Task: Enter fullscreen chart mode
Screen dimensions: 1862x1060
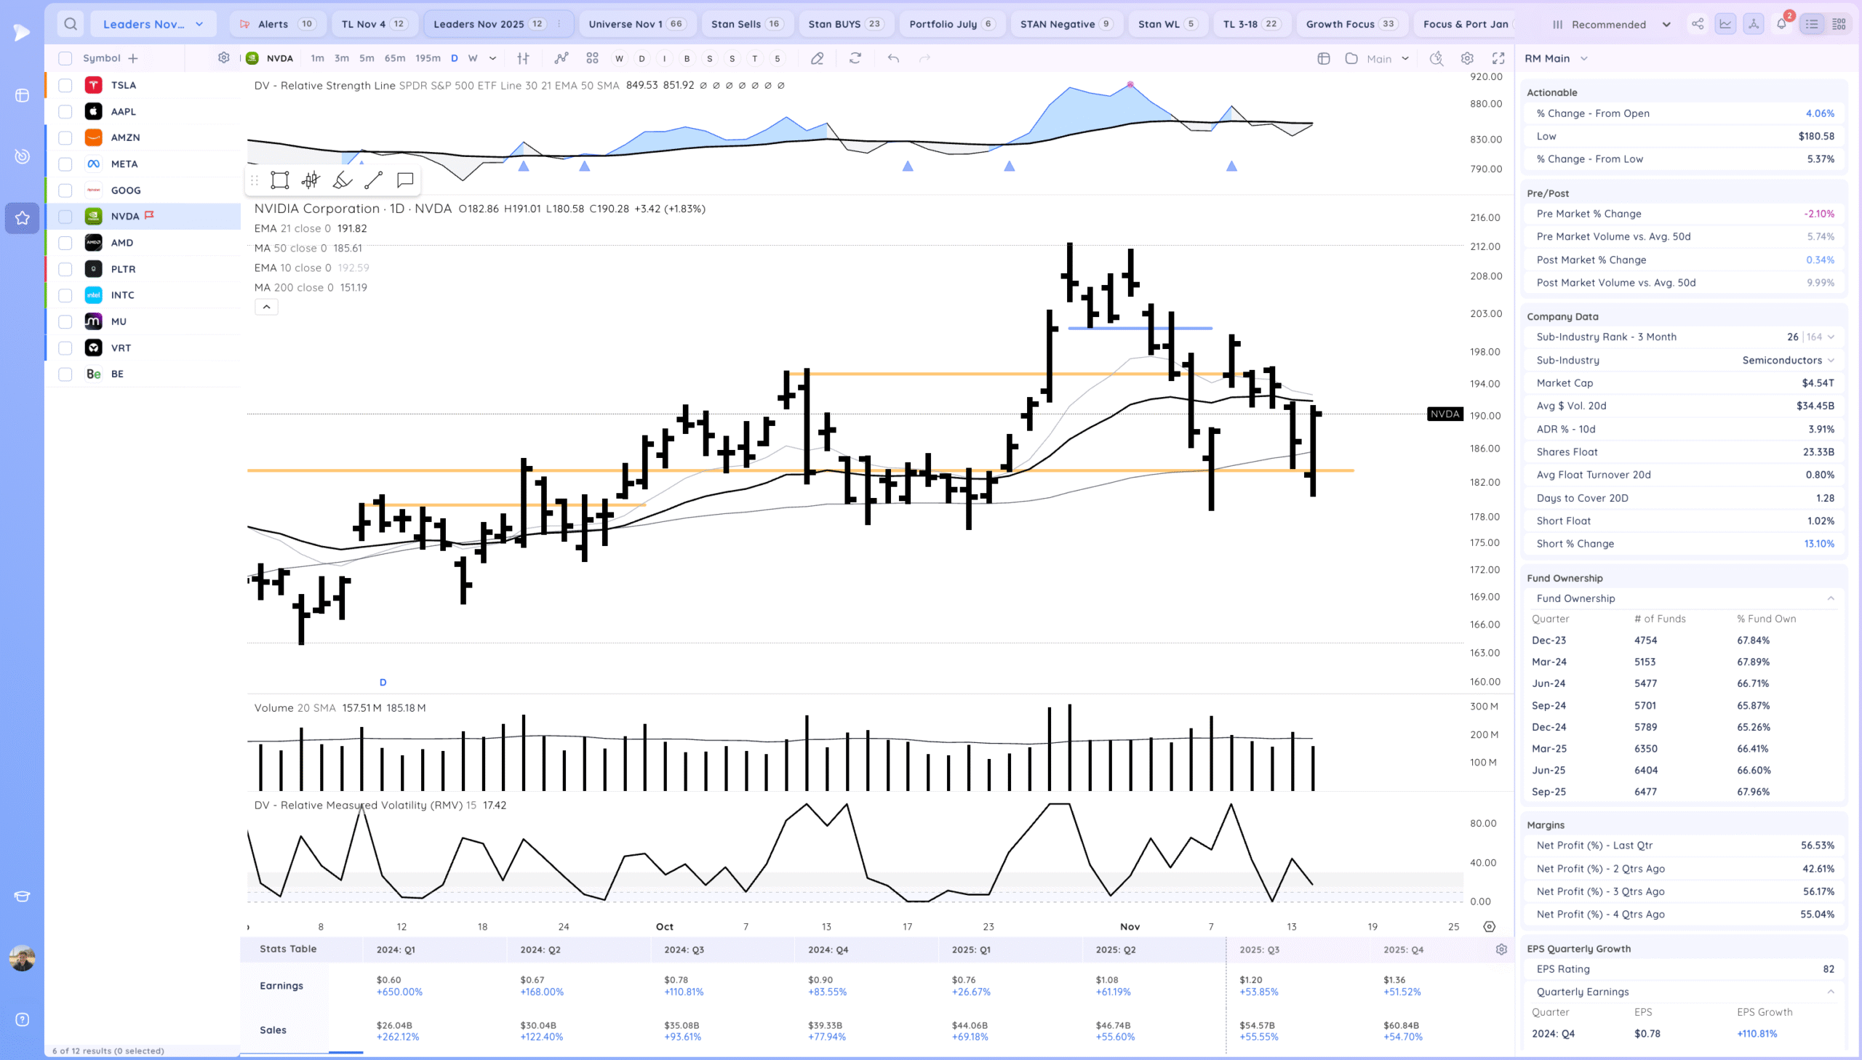Action: (x=1498, y=58)
